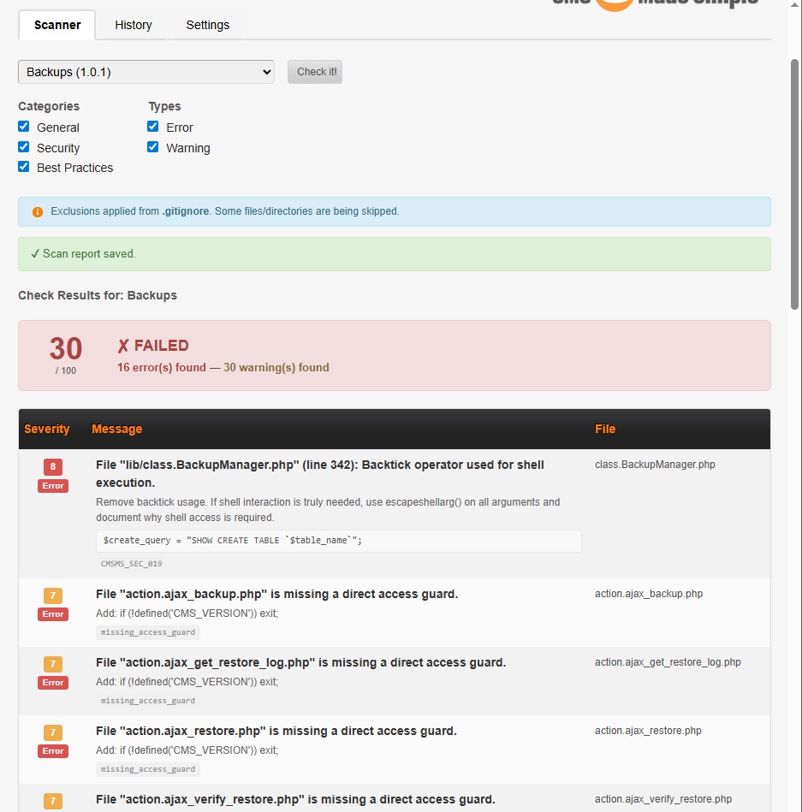Screen dimensions: 802x812
Task: Switch to the Scanner tab
Action: [57, 25]
